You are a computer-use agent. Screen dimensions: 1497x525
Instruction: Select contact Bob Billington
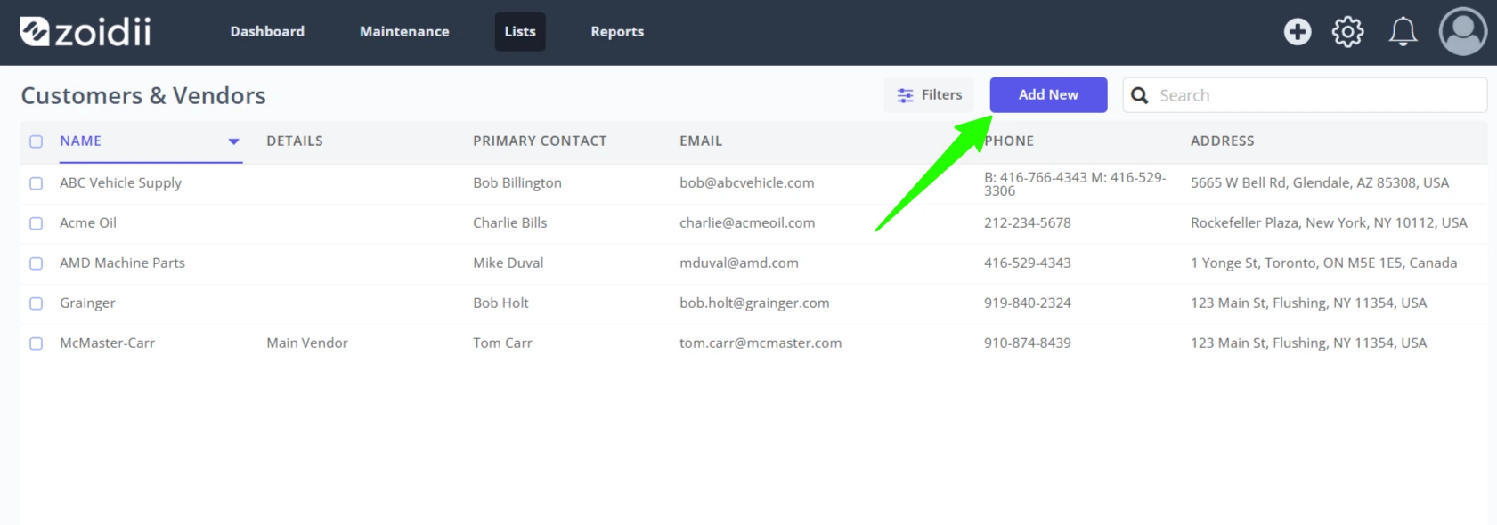coord(517,182)
